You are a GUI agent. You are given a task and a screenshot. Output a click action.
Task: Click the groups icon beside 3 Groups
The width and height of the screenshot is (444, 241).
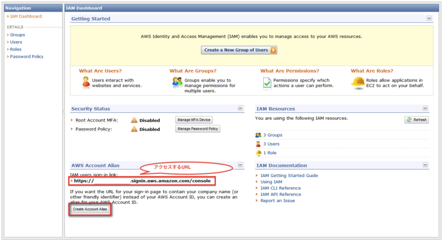tap(258, 135)
